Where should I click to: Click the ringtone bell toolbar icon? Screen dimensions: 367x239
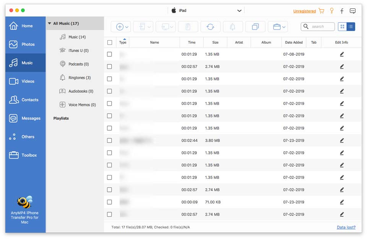[232, 26]
